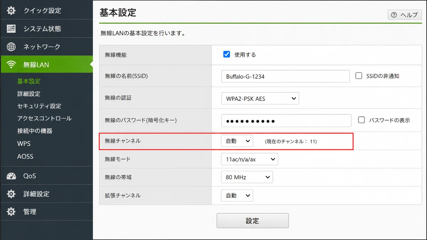This screenshot has width=427, height=240.
Task: Click the wireless password input field
Action: pos(286,121)
